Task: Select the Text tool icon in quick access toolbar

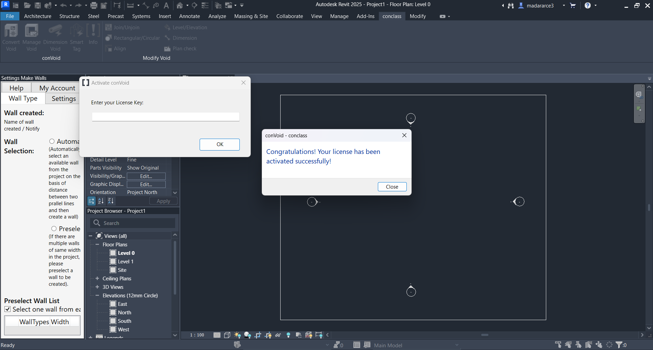Action: tap(166, 5)
